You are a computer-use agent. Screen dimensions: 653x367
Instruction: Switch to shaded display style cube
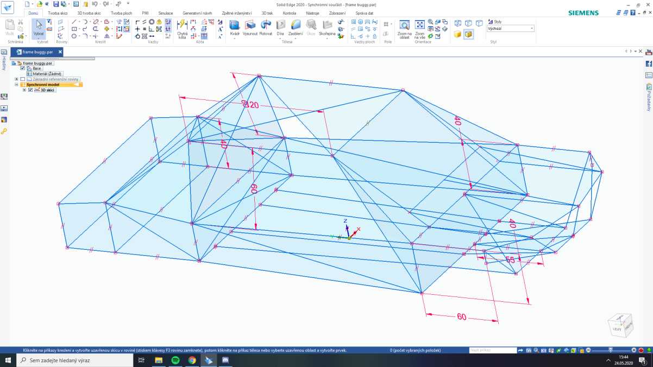pyautogui.click(x=457, y=34)
